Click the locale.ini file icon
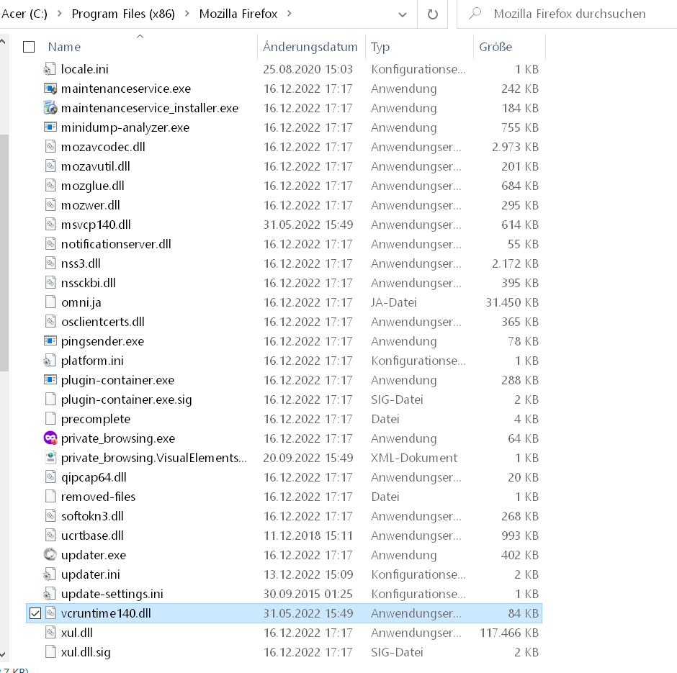This screenshot has width=677, height=673. tap(50, 69)
